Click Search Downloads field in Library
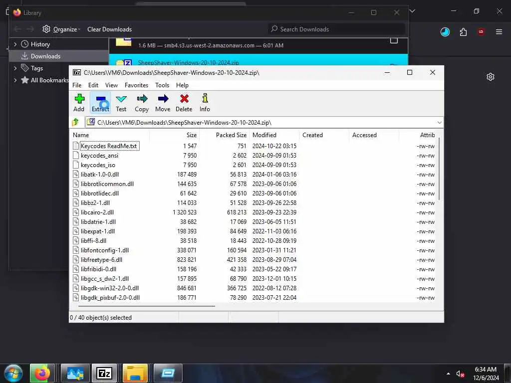511x383 pixels. [x=336, y=29]
